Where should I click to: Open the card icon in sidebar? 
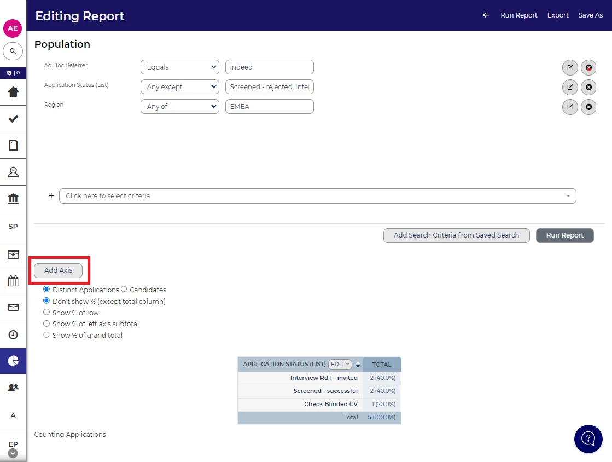(13, 307)
